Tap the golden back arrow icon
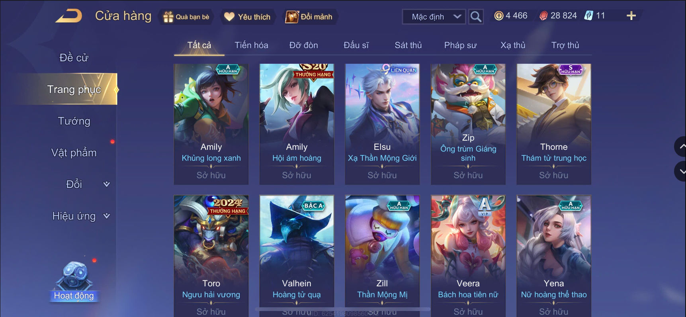This screenshot has width=686, height=317. click(x=69, y=16)
